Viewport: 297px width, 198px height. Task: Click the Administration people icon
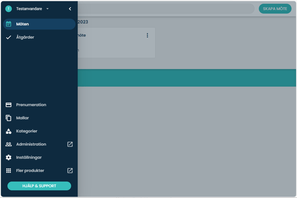[x=8, y=145]
